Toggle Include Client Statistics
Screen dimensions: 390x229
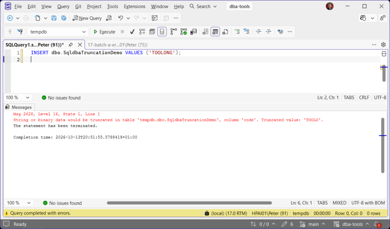(x=194, y=32)
